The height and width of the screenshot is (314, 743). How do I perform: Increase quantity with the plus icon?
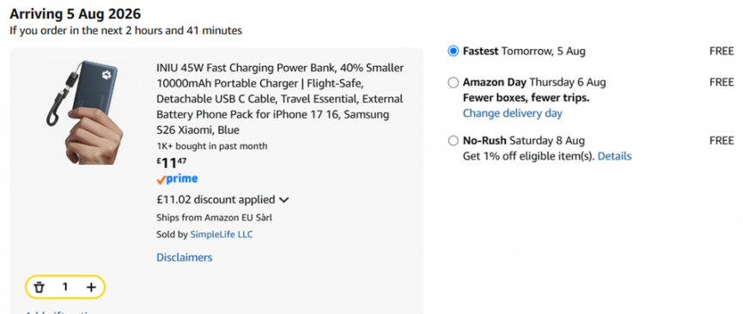90,287
